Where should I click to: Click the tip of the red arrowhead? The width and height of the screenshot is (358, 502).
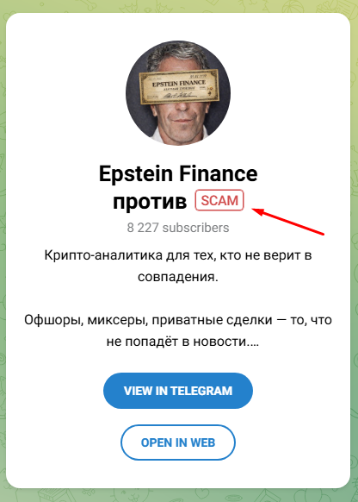coord(253,210)
